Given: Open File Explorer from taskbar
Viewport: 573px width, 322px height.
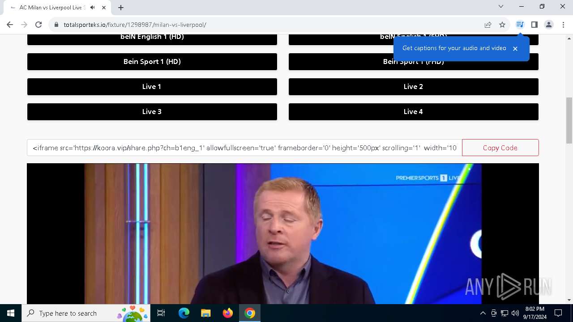Looking at the screenshot, I should click(x=206, y=313).
